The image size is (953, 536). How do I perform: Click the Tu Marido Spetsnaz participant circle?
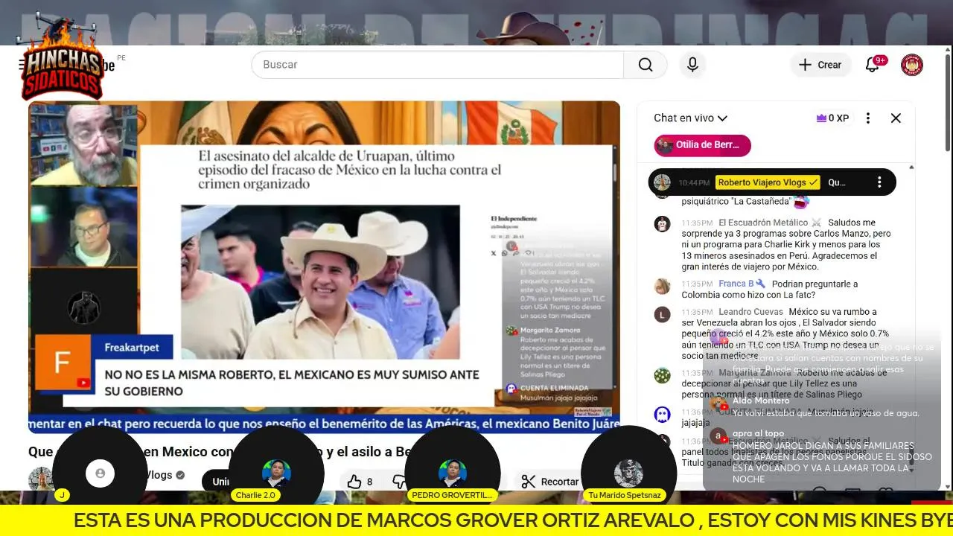pyautogui.click(x=628, y=473)
